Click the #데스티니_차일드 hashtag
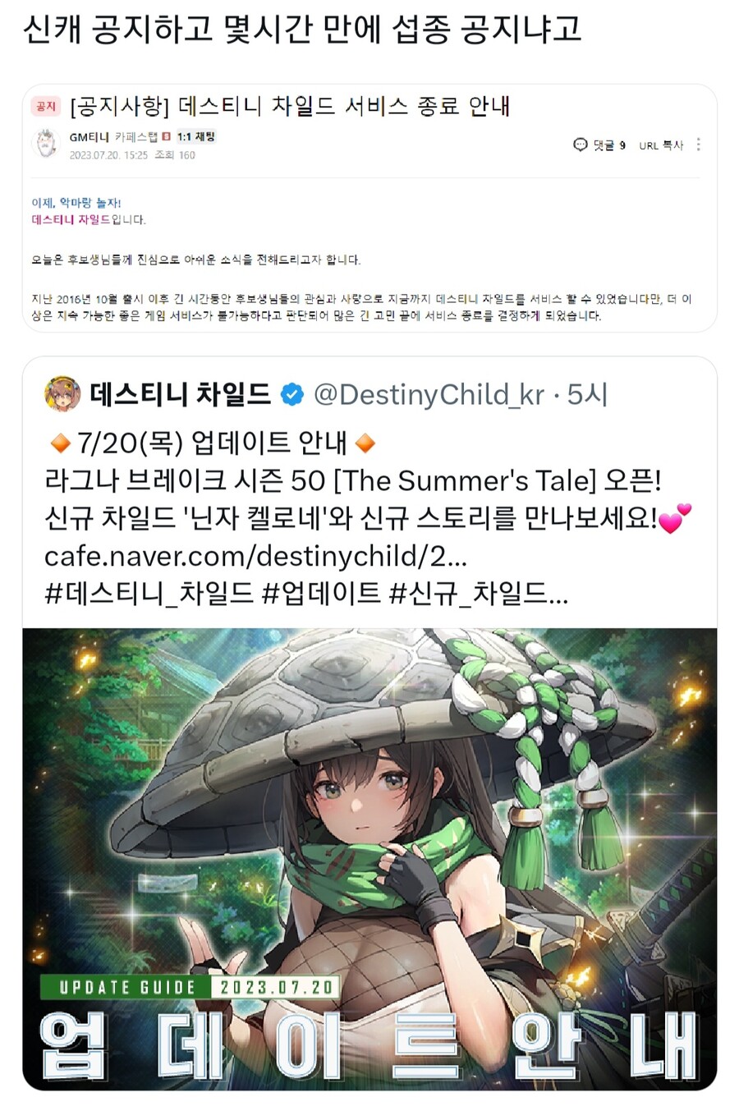Screen dimensions: 739x1111 [x=149, y=594]
